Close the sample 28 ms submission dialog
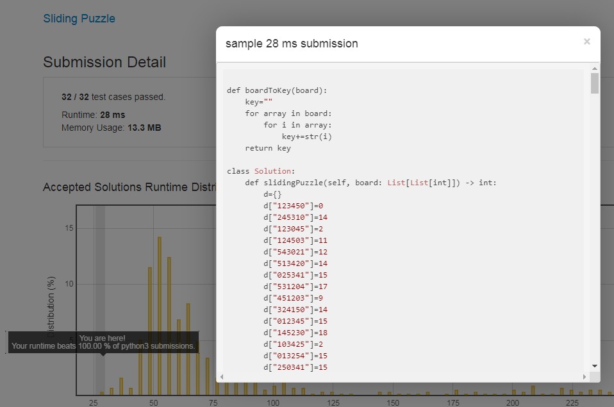Image resolution: width=614 pixels, height=407 pixels. click(586, 42)
